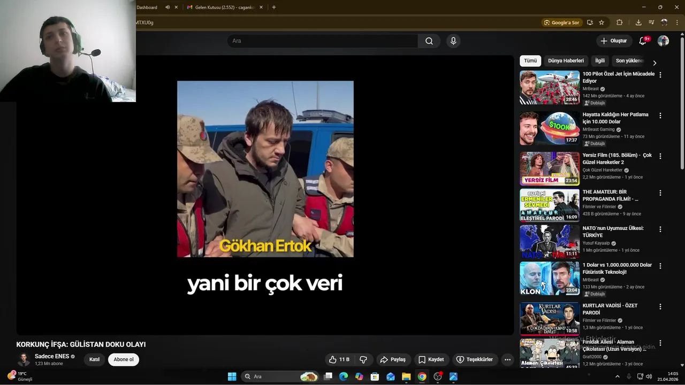Click the Teşekkürler thanks button
The height and width of the screenshot is (385, 685).
(474, 359)
